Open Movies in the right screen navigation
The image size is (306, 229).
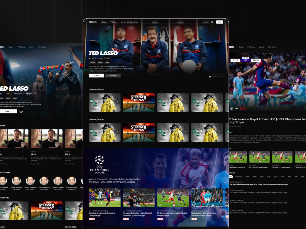262,47
